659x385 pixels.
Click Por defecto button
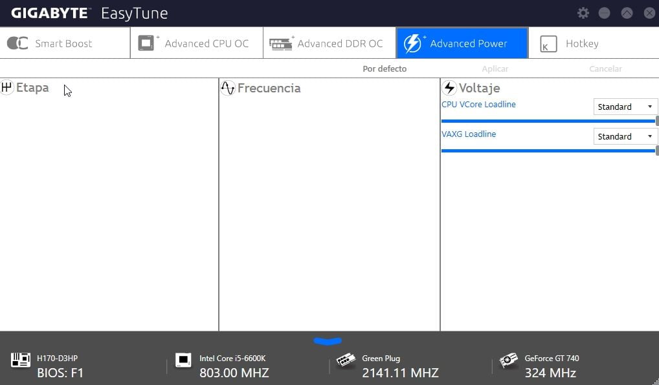385,68
